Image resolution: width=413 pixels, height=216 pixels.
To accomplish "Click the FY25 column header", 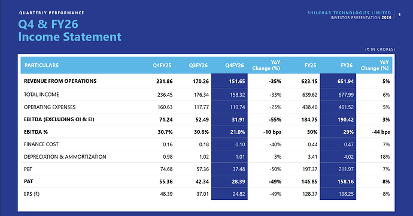I will click(310, 66).
